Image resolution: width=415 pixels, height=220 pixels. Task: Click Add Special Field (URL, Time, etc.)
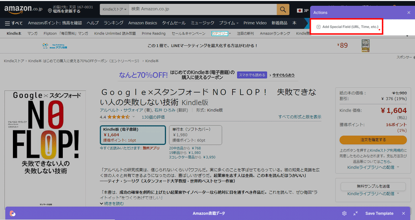(348, 27)
